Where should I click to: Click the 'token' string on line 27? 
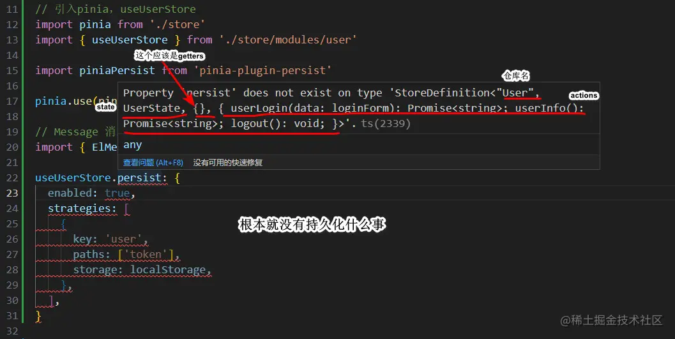point(146,255)
